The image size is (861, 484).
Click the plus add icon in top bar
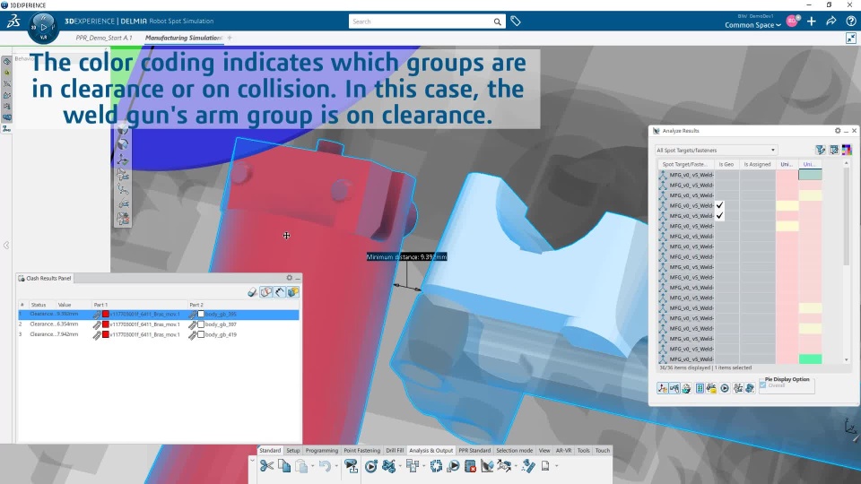pyautogui.click(x=812, y=22)
